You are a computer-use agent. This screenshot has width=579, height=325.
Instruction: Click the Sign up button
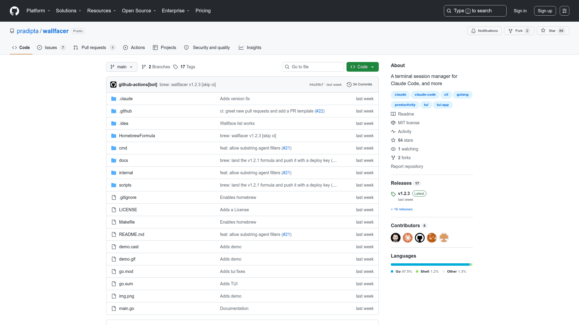545,11
